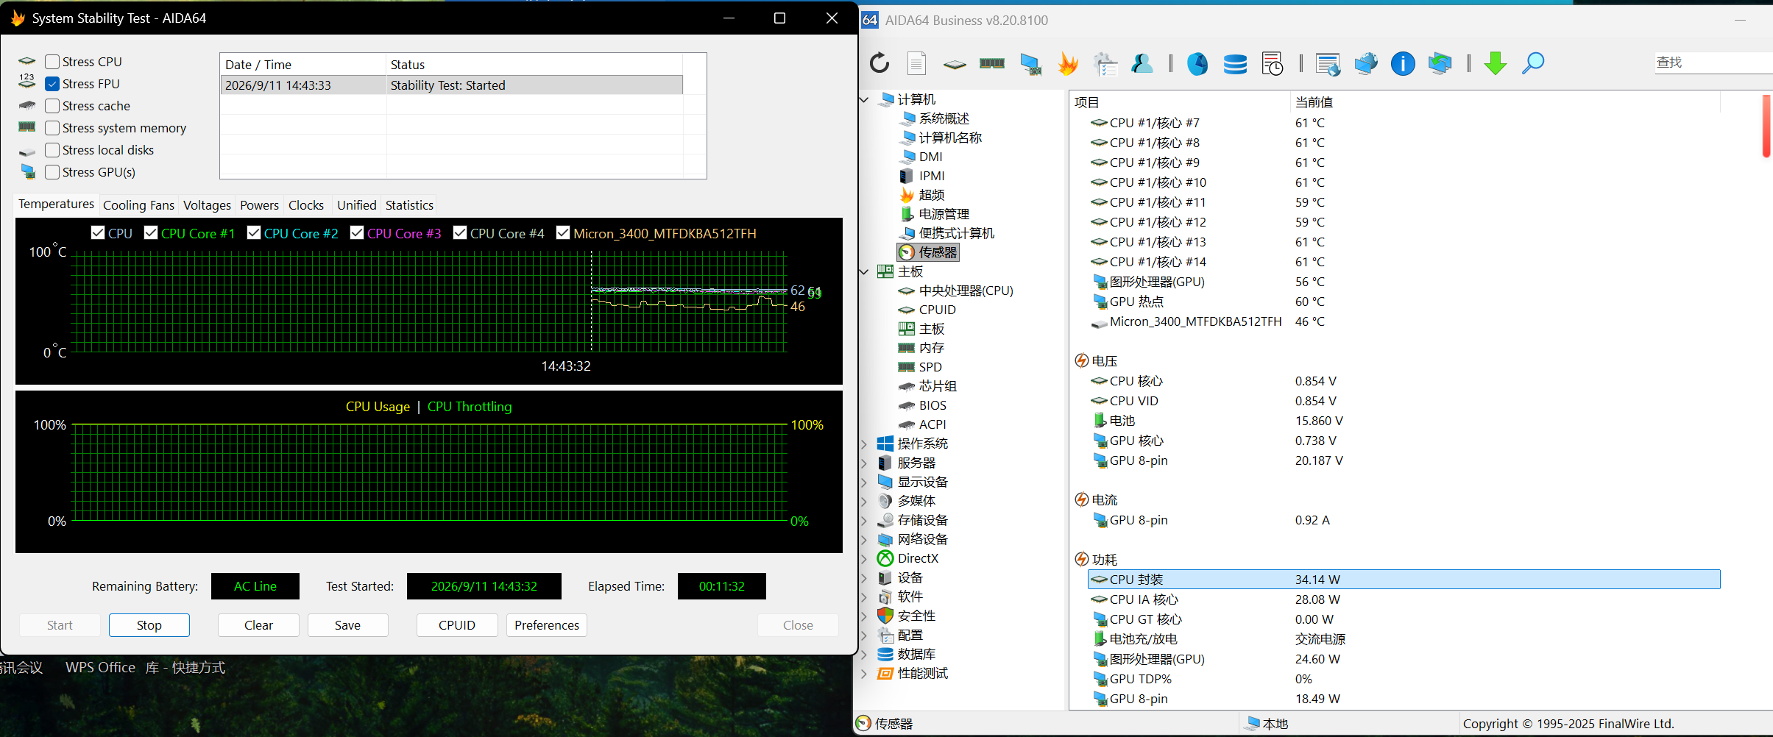
Task: Click the magnifier search icon in toolbar
Action: coord(1532,63)
